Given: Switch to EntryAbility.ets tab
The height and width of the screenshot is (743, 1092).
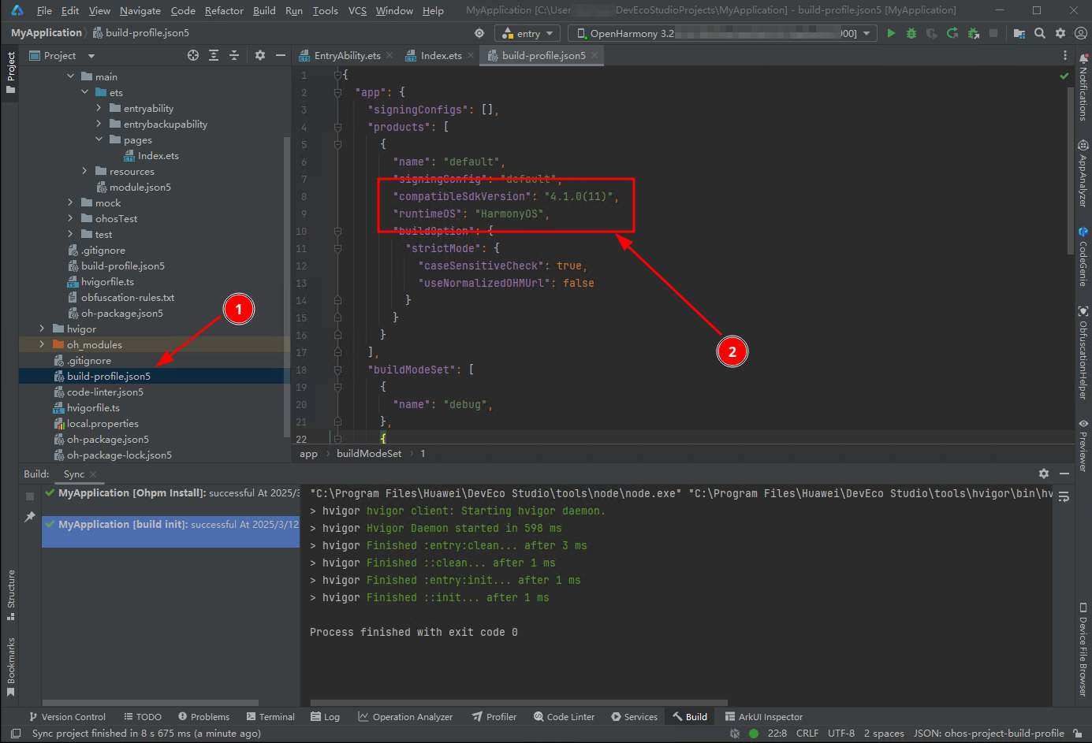Looking at the screenshot, I should (x=347, y=55).
